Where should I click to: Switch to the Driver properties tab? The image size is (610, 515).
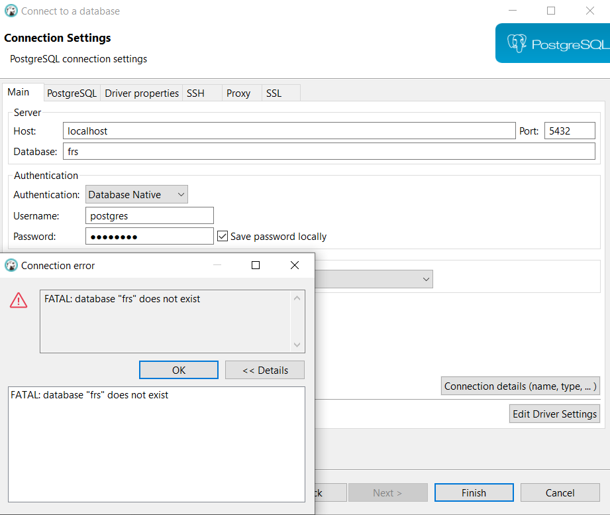[141, 93]
